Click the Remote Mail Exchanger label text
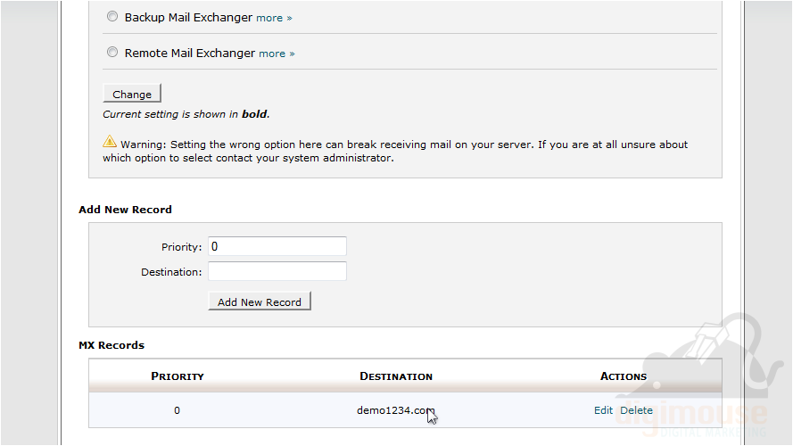Screen dimensions: 793x446 coord(190,53)
